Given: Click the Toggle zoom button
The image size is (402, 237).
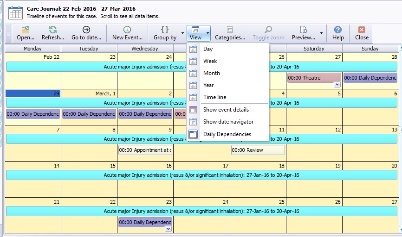Looking at the screenshot, I should [268, 33].
